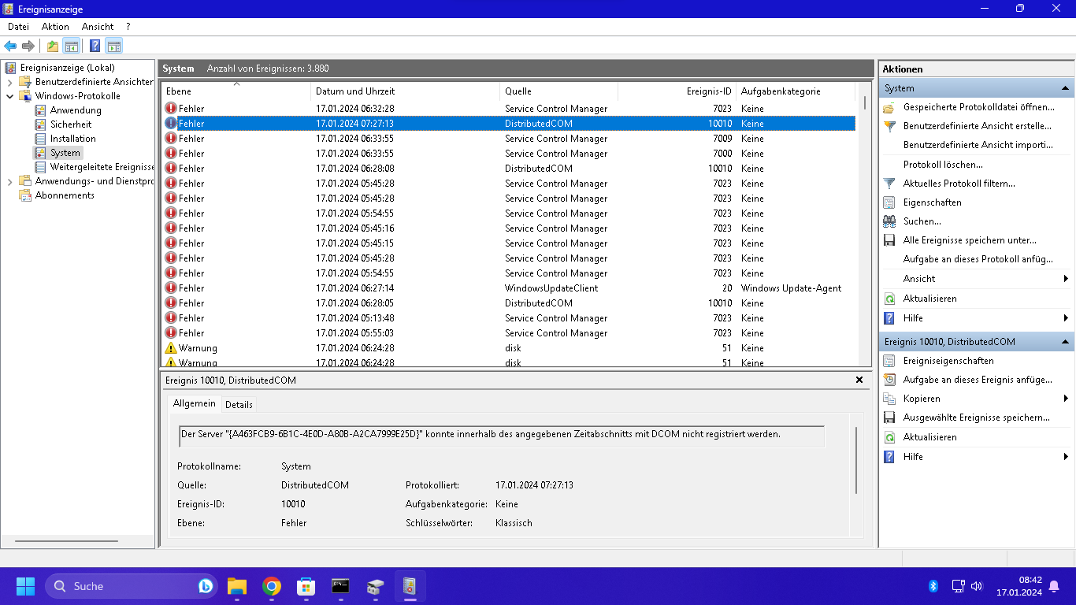Open Ereigniseigenschaften via its icon

[x=889, y=360]
